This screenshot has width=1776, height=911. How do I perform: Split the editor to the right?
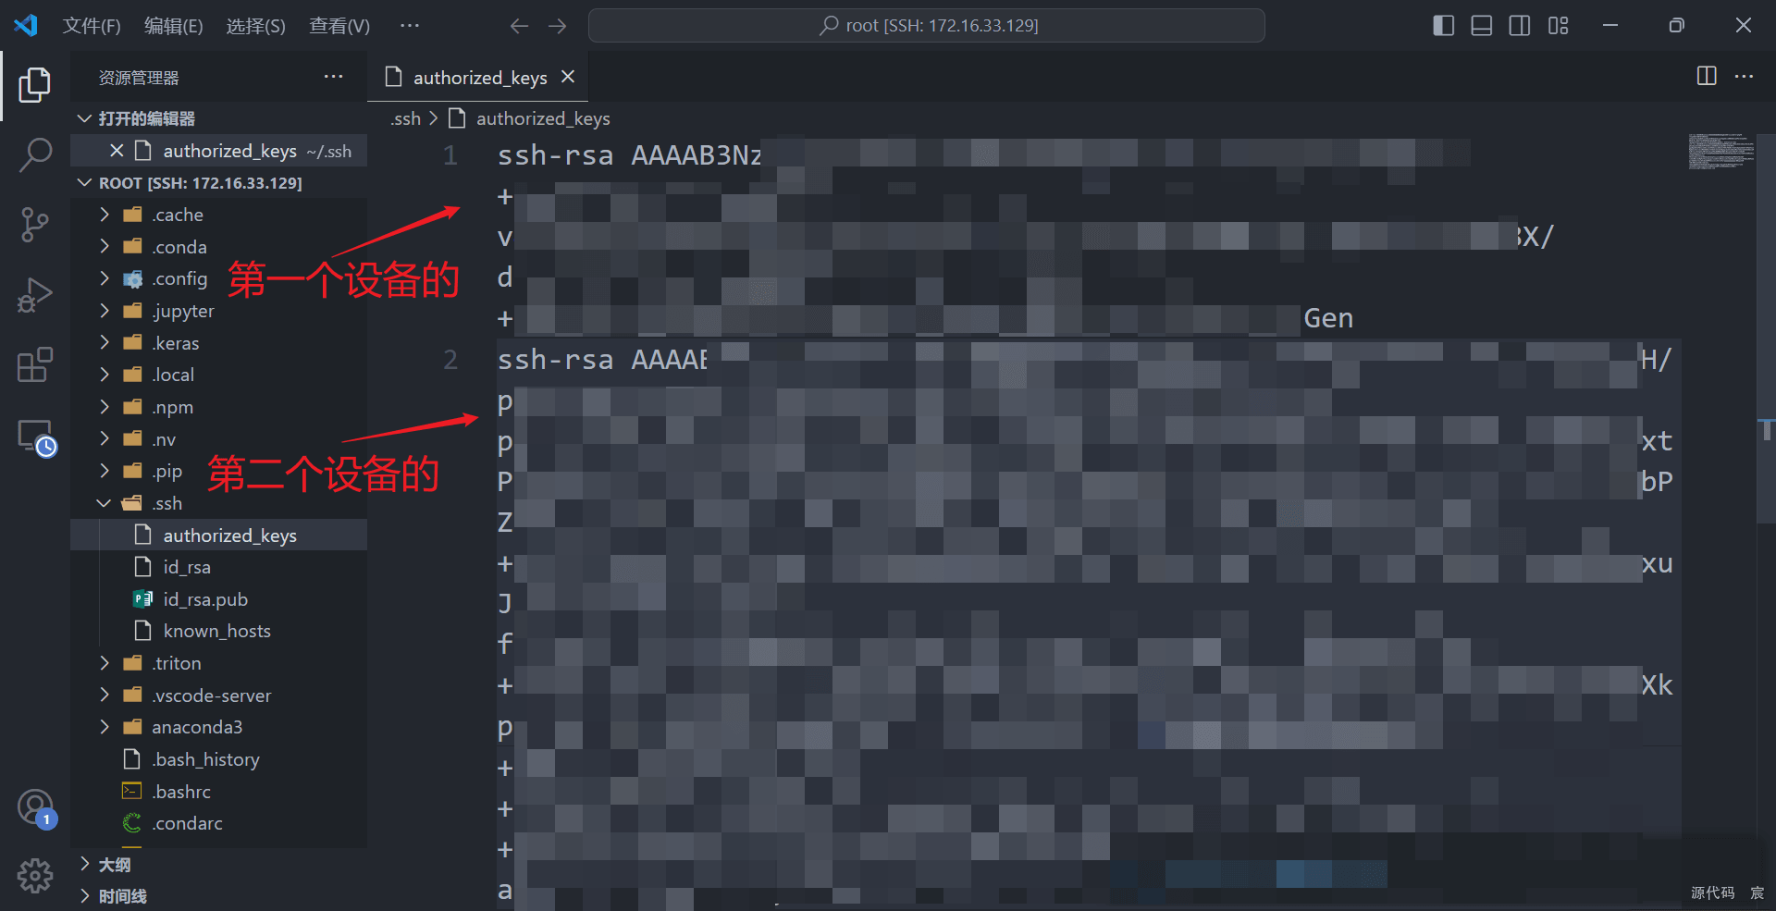(x=1707, y=77)
